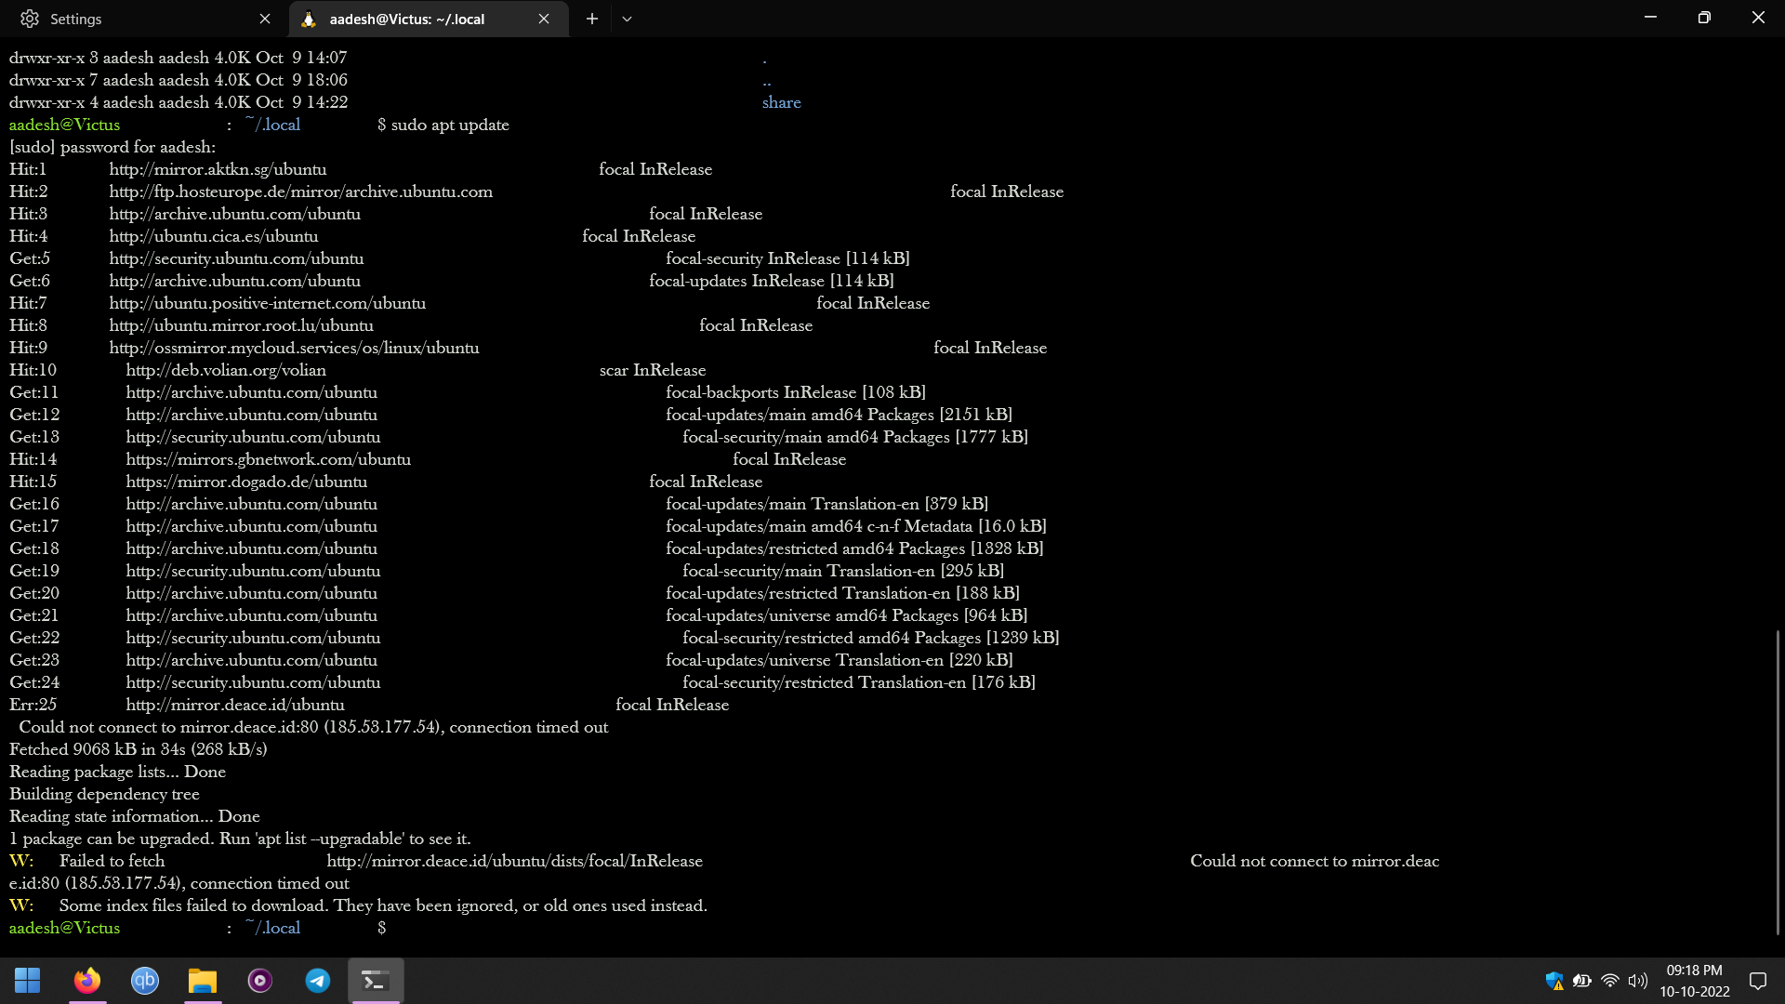This screenshot has width=1785, height=1004.
Task: Focus the Windows Terminal taskbar icon
Action: (x=375, y=981)
